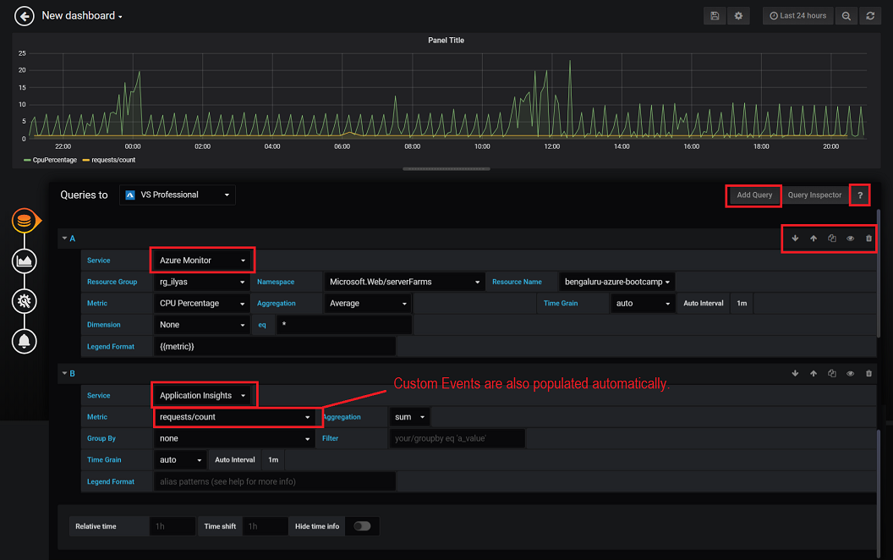Click the {{metric}} Legend Format field
The width and height of the screenshot is (893, 560).
pyautogui.click(x=275, y=346)
